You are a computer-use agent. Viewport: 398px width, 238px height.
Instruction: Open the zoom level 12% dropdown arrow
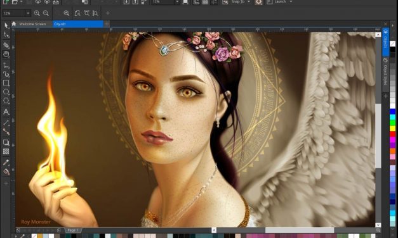point(28,13)
